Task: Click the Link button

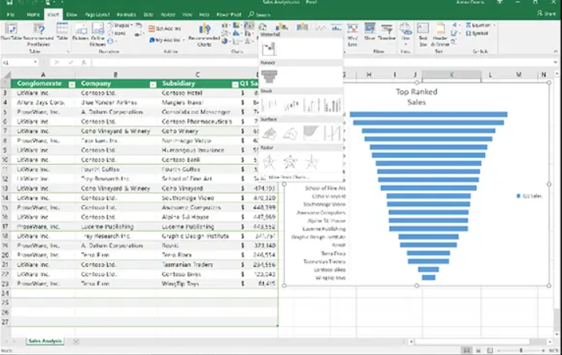Action: click(x=406, y=32)
